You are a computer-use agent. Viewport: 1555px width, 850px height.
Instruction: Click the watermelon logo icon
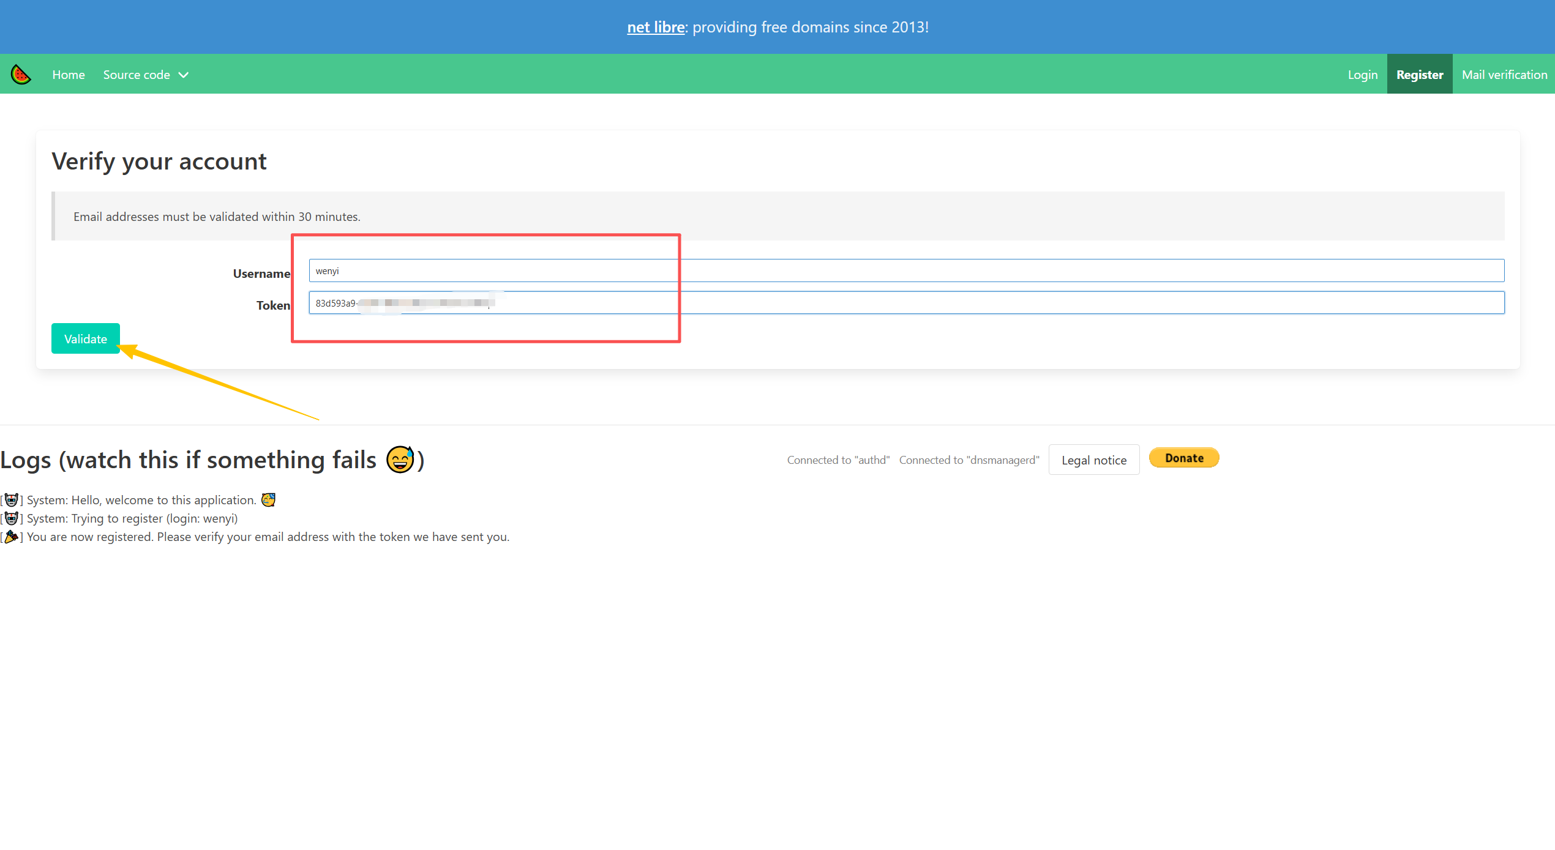click(21, 75)
